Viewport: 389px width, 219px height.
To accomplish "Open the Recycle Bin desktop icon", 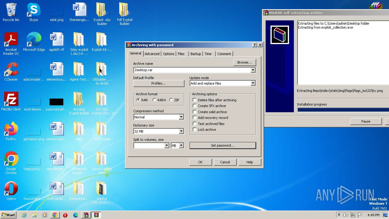I will pyautogui.click(x=11, y=12).
